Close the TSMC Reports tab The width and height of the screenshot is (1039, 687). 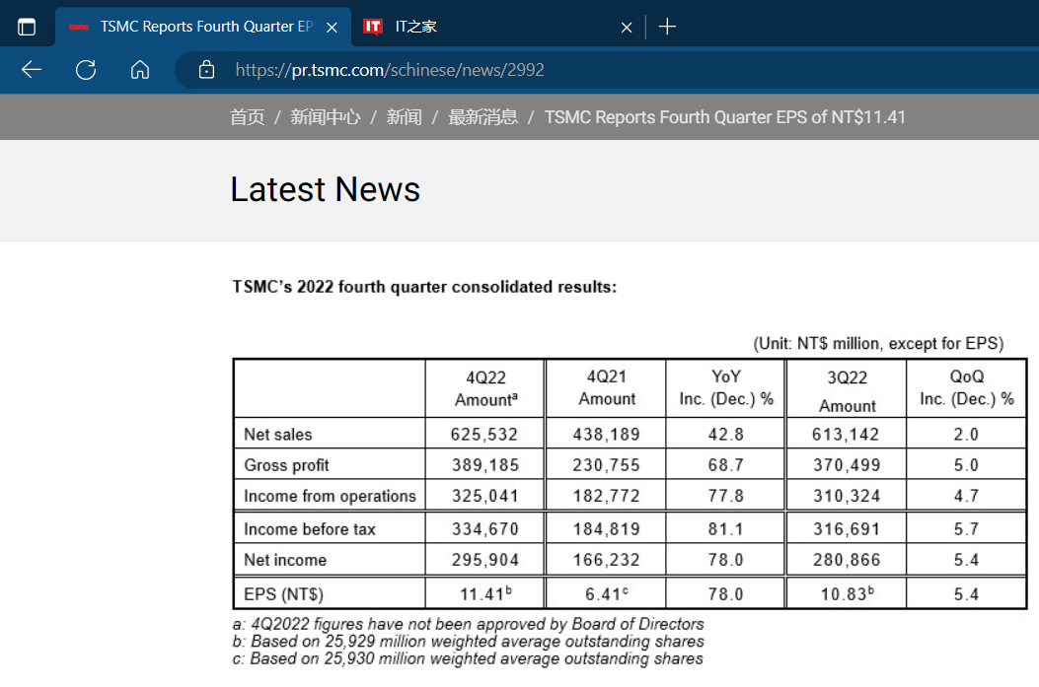(x=332, y=28)
